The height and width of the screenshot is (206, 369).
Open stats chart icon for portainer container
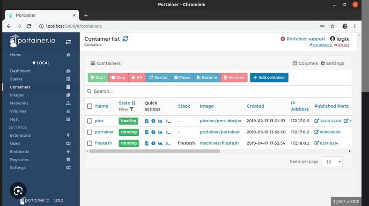click(x=160, y=132)
